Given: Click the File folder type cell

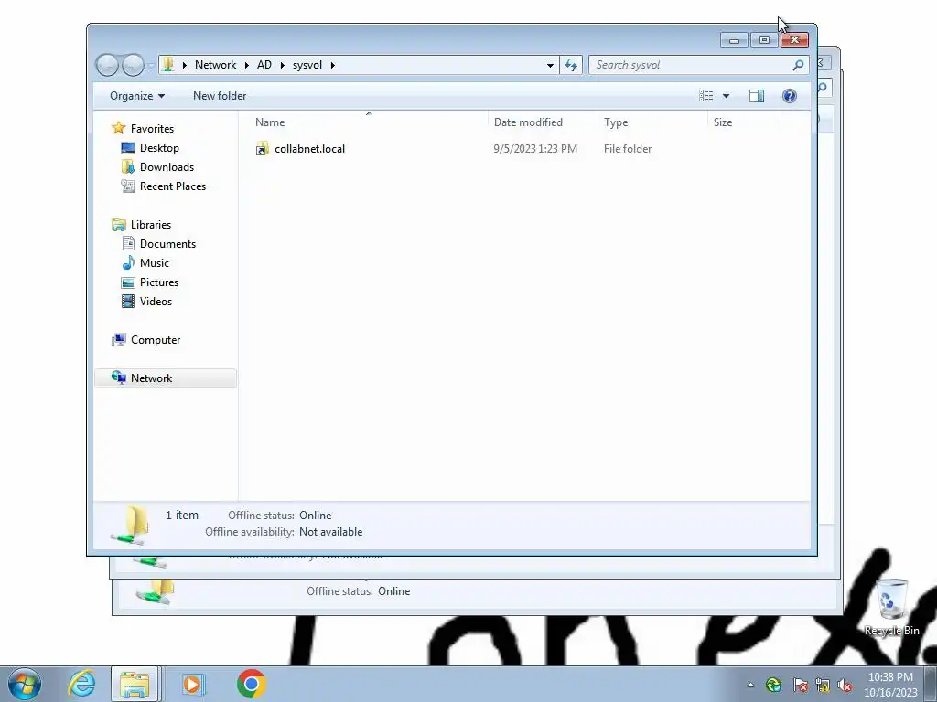Looking at the screenshot, I should pyautogui.click(x=628, y=149).
